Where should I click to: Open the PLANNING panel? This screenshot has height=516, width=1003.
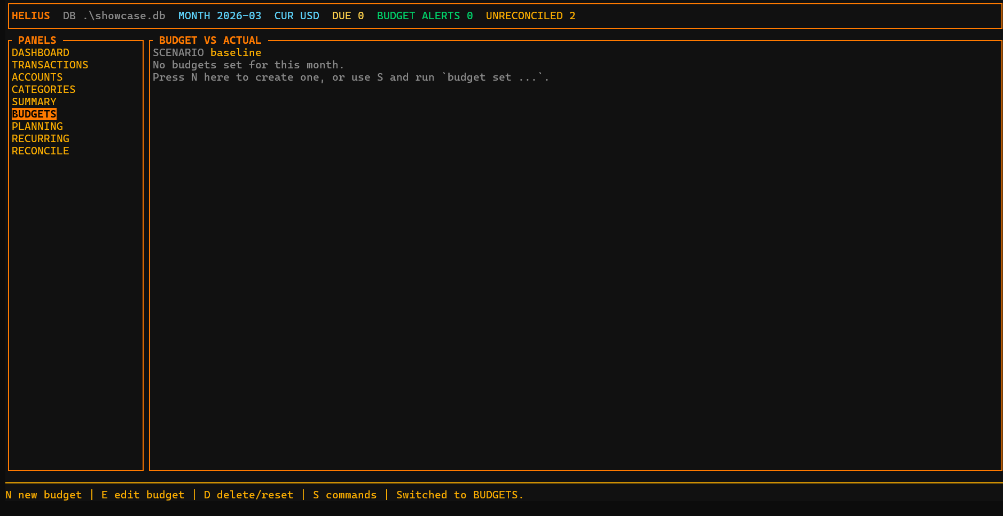(x=37, y=127)
